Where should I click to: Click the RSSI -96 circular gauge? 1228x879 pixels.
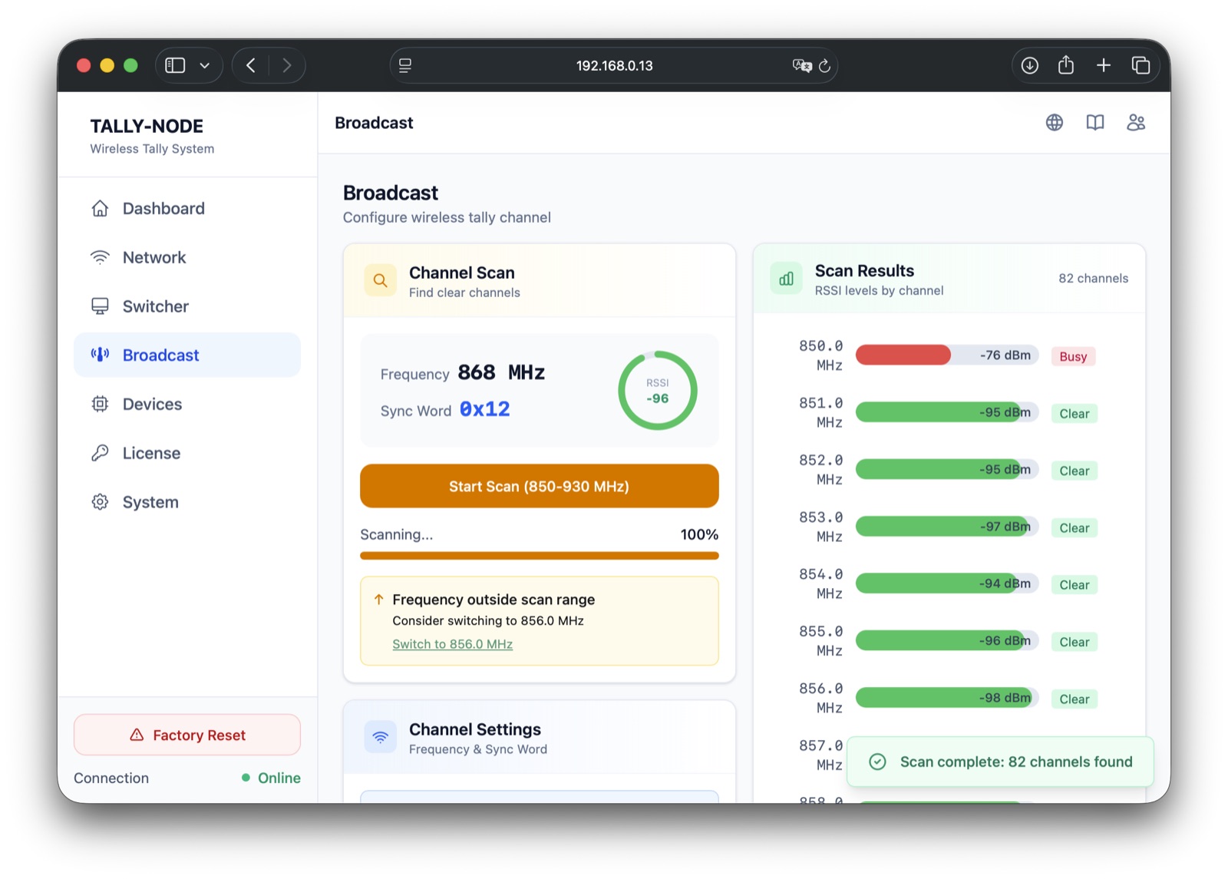click(658, 391)
